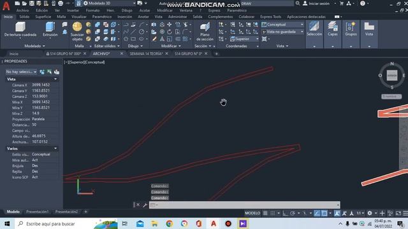Click the Mirror tool in Modificar
The width and height of the screenshot is (408, 229).
pos(154,24)
